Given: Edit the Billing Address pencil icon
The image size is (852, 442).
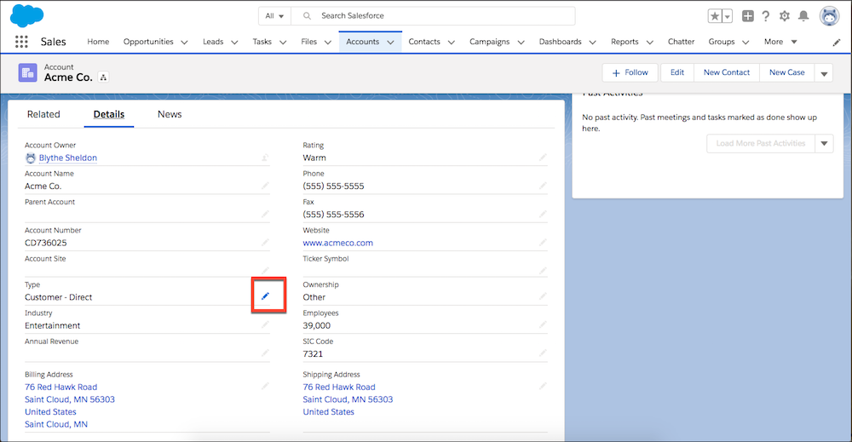Looking at the screenshot, I should 265,386.
